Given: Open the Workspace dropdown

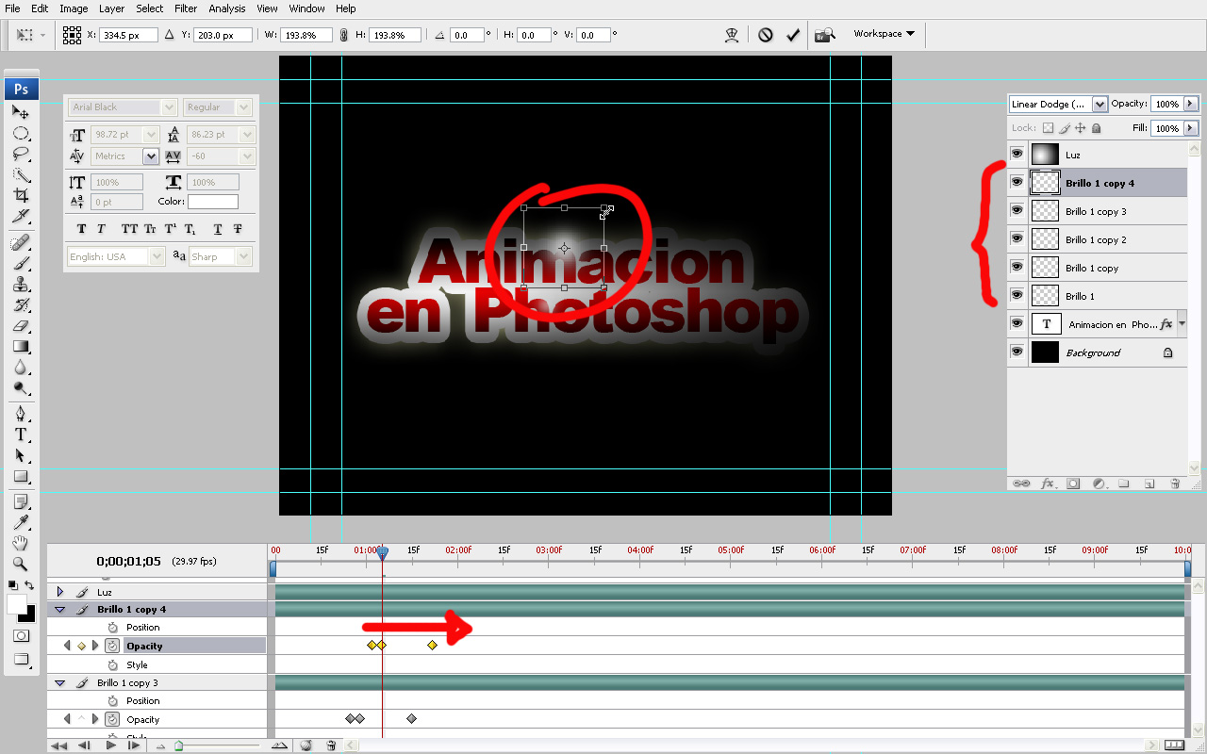Looking at the screenshot, I should [884, 34].
